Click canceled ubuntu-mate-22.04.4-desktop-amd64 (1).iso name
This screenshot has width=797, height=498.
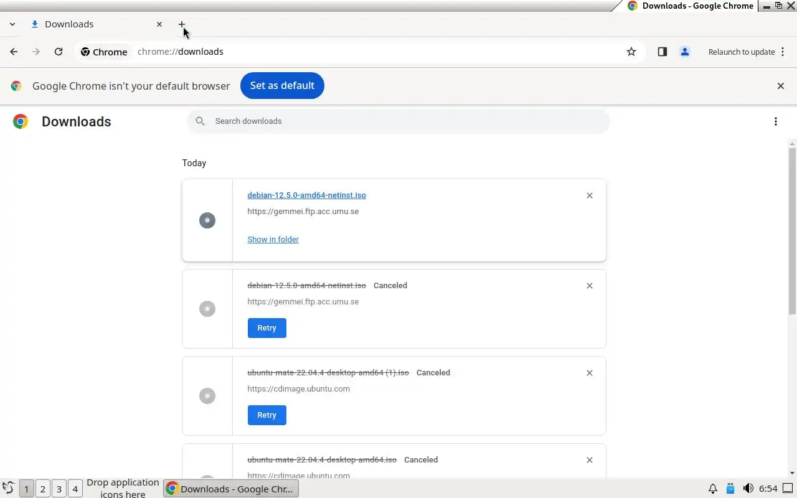click(x=328, y=373)
